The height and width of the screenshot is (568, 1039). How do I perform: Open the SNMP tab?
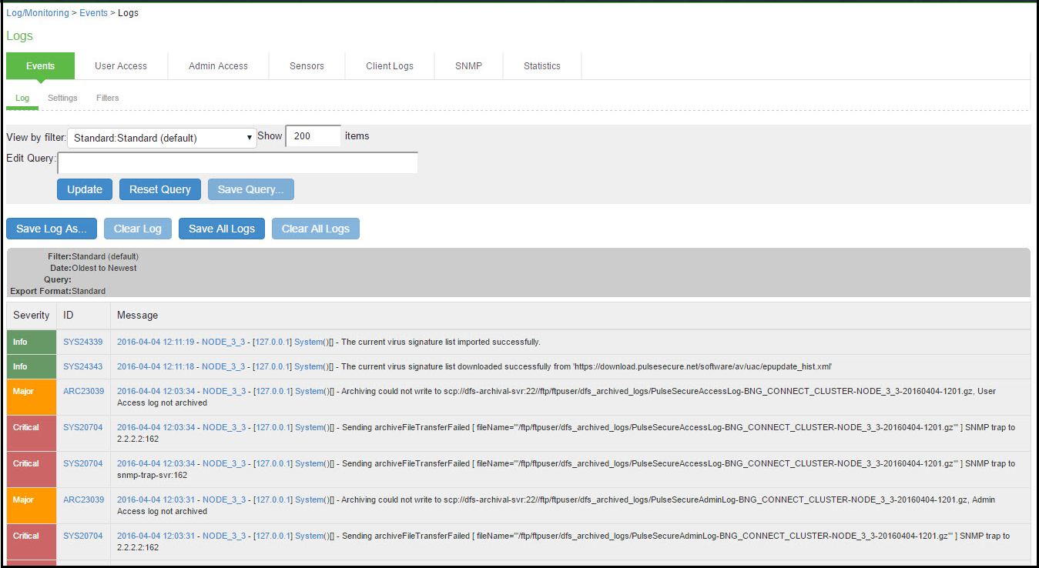[x=468, y=66]
